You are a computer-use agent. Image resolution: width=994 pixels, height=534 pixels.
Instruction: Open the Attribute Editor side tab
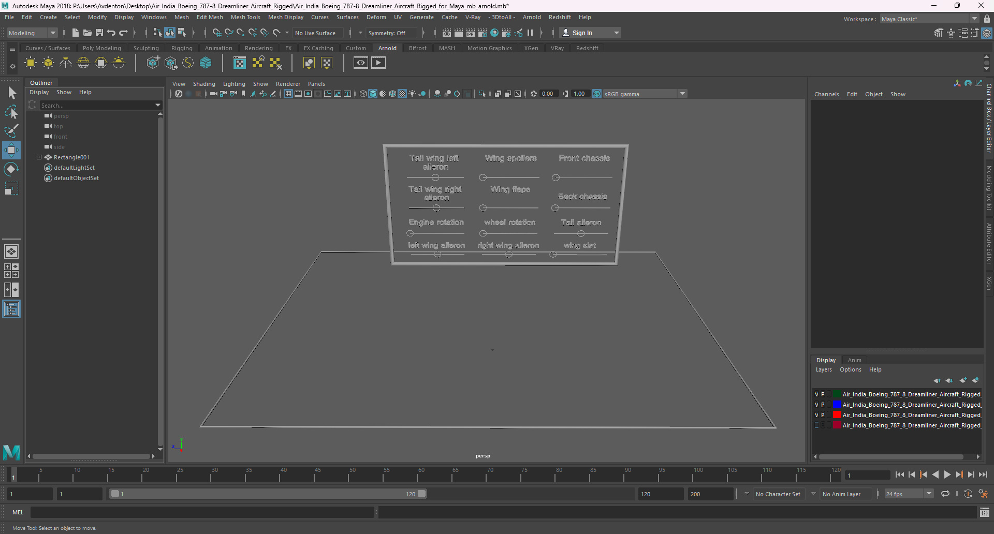988,243
